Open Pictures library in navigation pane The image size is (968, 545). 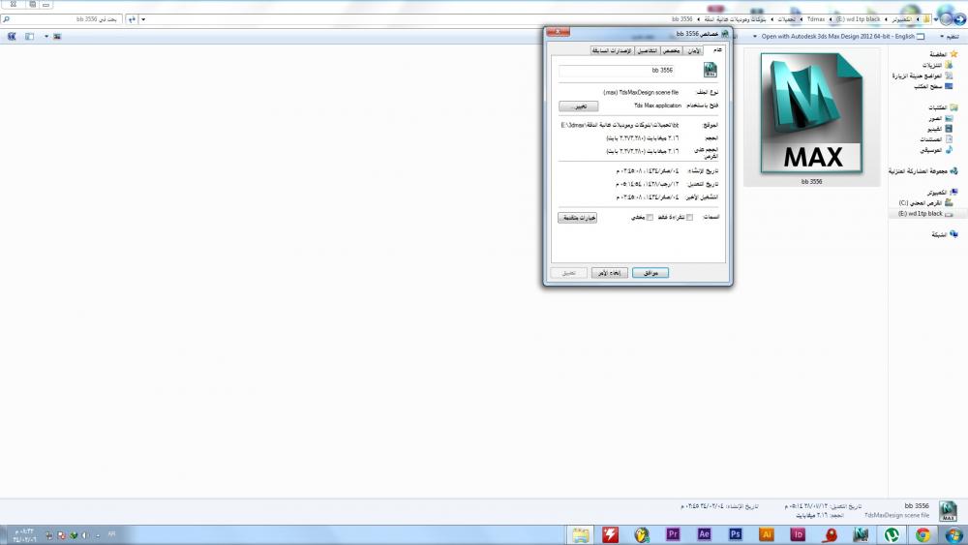tap(940, 118)
